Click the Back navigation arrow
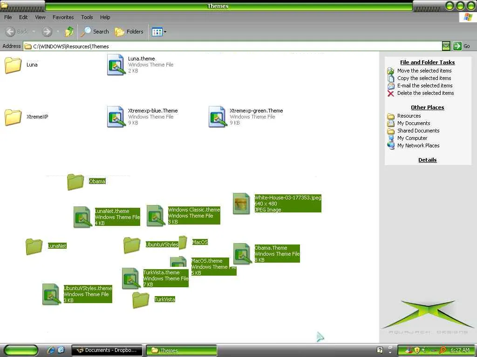This screenshot has height=357, width=477. pyautogui.click(x=10, y=32)
